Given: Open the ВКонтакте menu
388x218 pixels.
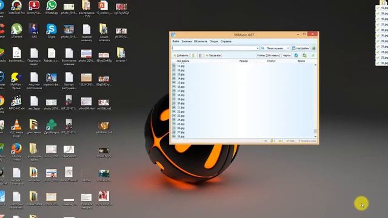Looking at the screenshot, I should (201, 41).
